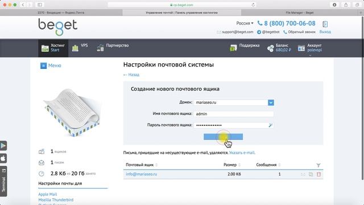Click the Указать e-mail link
This screenshot has height=205, width=364.
click(242, 153)
